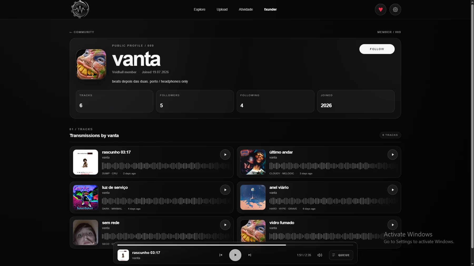
Task: Click the track title 'anel viário'
Action: [x=279, y=187]
